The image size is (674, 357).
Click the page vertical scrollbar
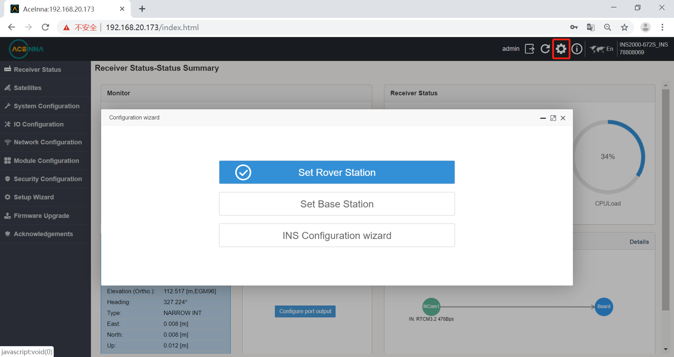666,200
